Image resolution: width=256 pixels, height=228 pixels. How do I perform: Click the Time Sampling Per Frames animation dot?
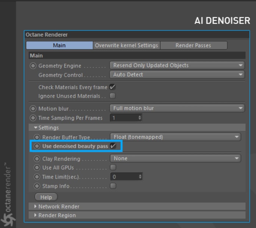33,118
